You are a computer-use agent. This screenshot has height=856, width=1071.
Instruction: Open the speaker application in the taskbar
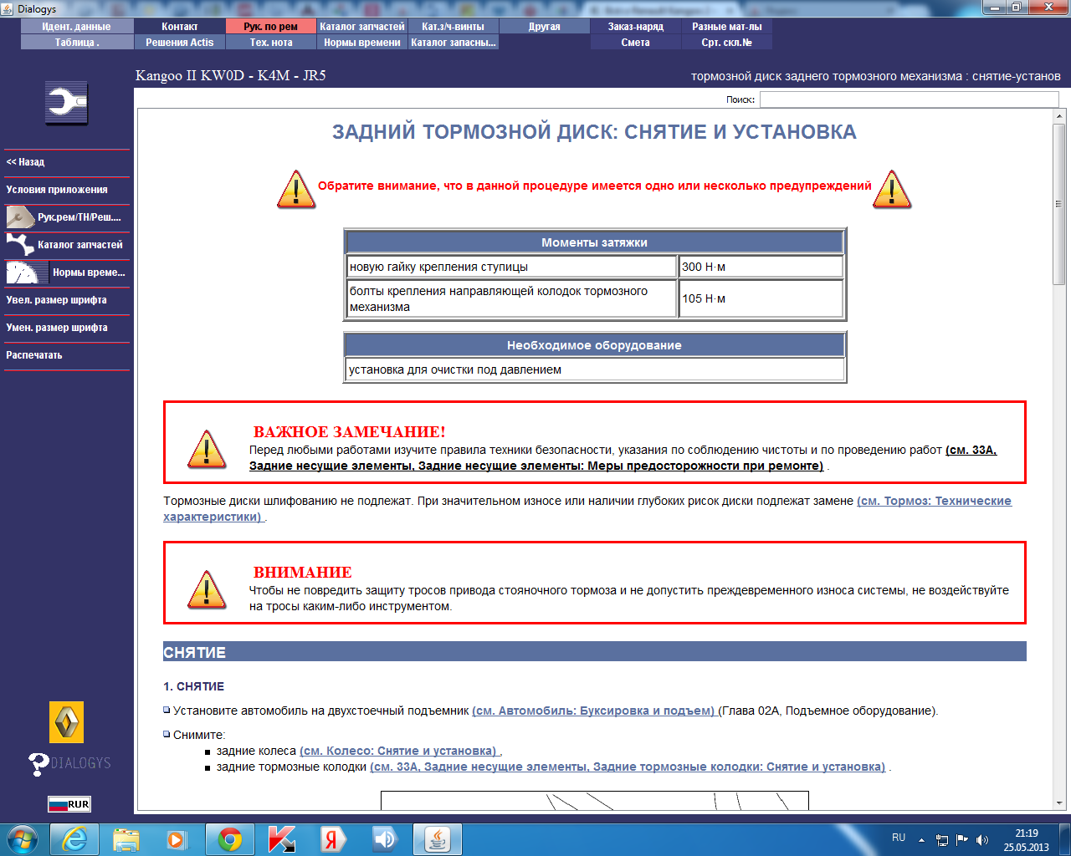click(x=385, y=839)
